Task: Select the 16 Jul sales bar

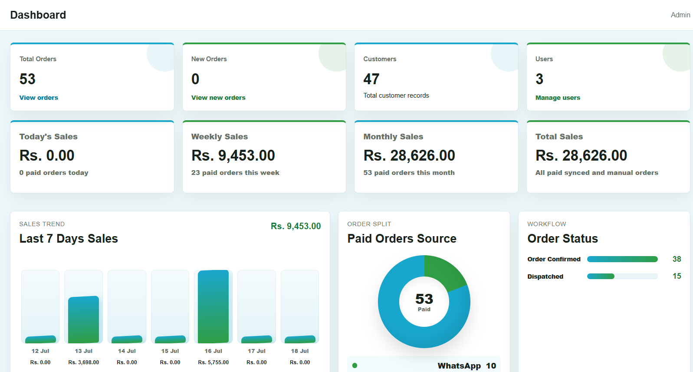Action: pos(213,306)
